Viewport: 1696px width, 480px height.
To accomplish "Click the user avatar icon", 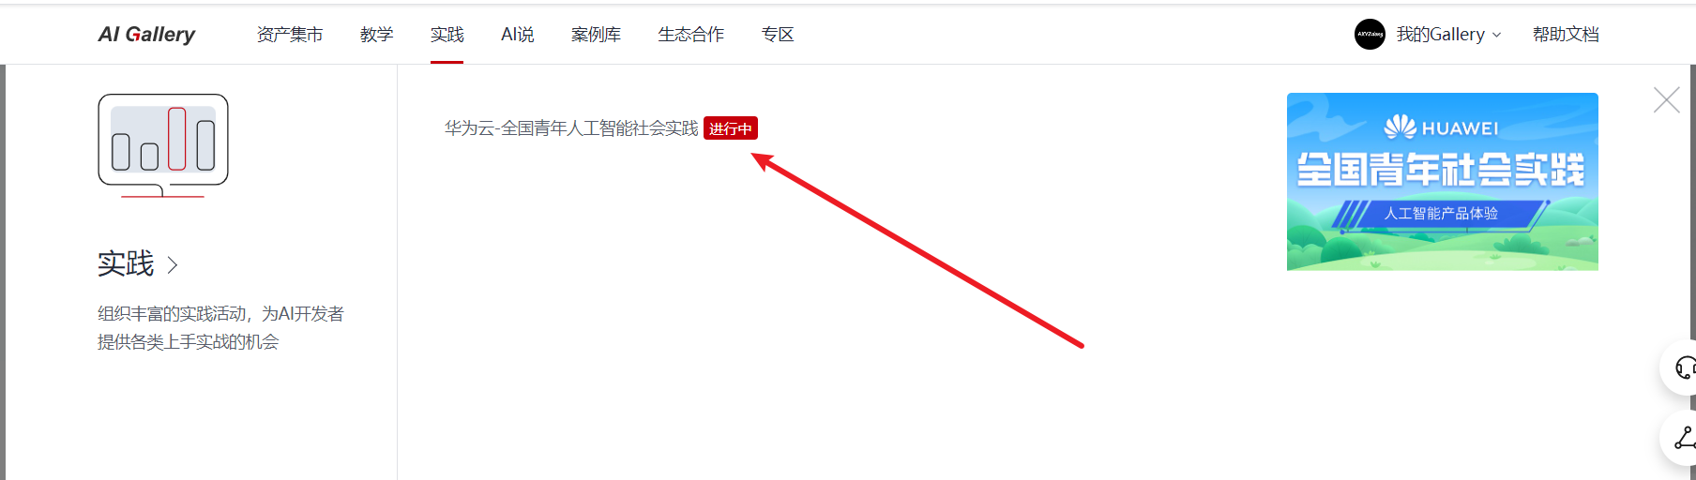I will [1370, 34].
